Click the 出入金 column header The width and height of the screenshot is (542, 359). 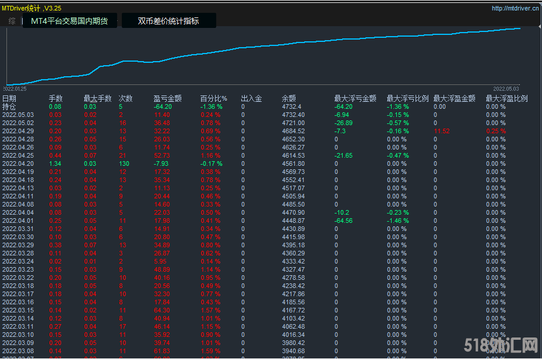pos(251,99)
